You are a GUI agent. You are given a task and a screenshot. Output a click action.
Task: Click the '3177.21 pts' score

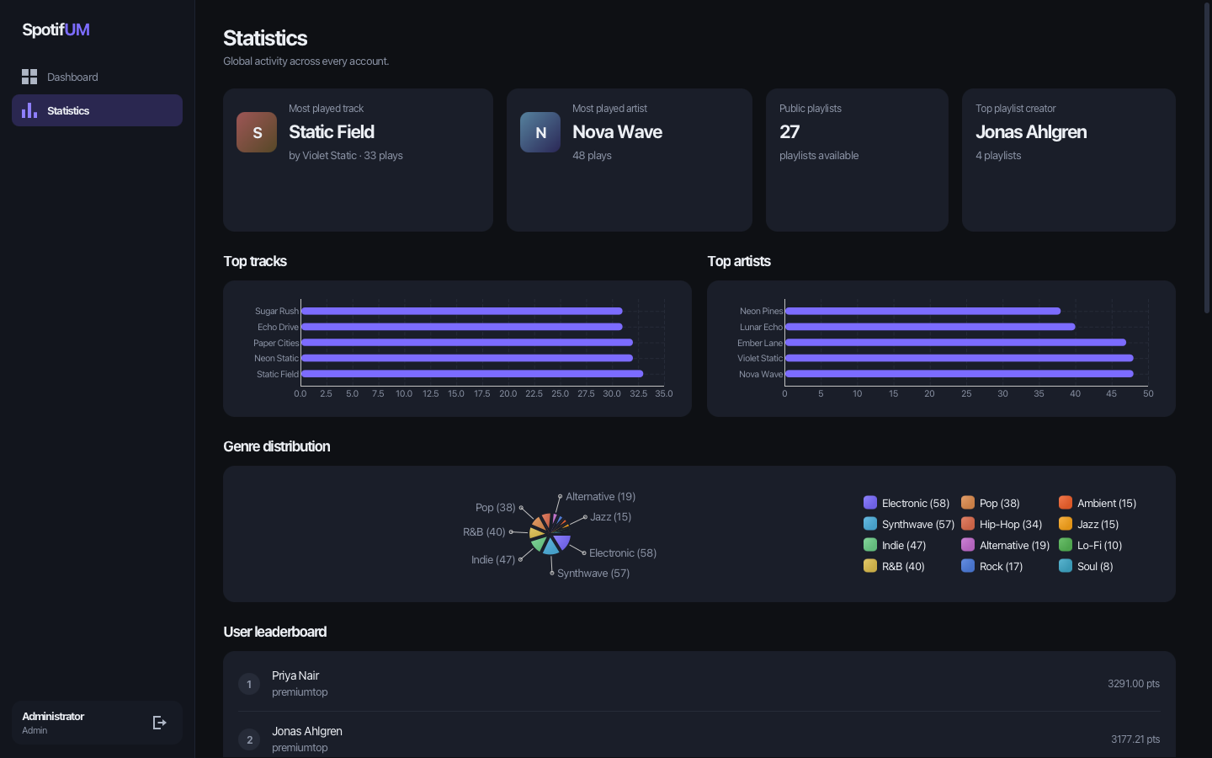click(1135, 739)
